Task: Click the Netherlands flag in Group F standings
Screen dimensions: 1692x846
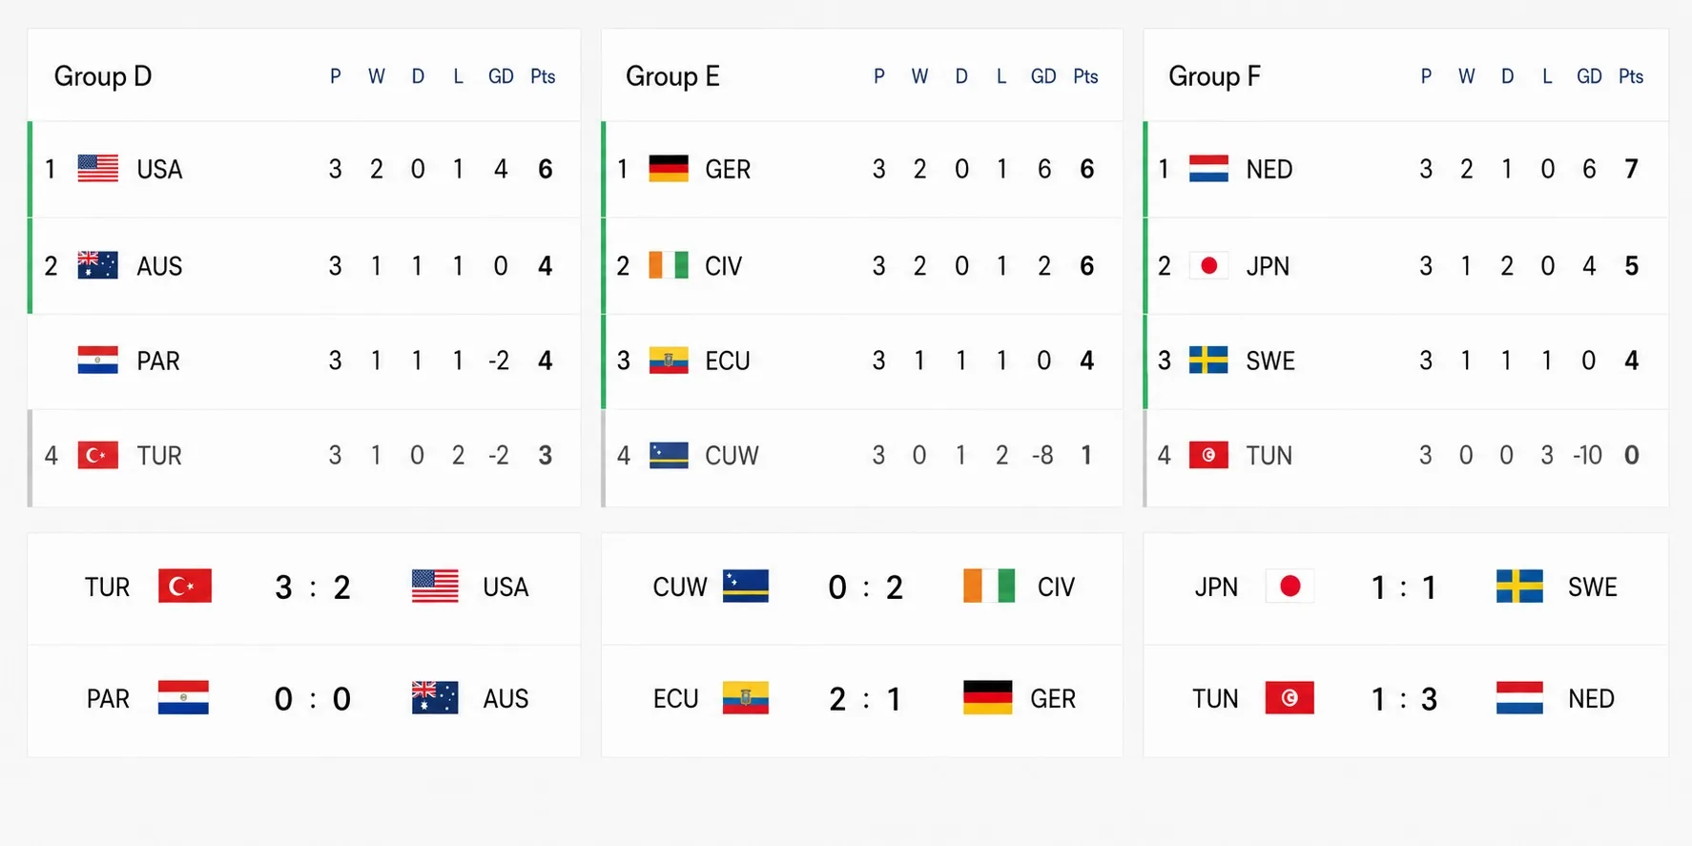Action: click(x=1208, y=169)
